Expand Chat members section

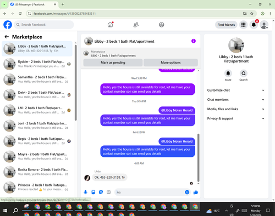[236, 100]
